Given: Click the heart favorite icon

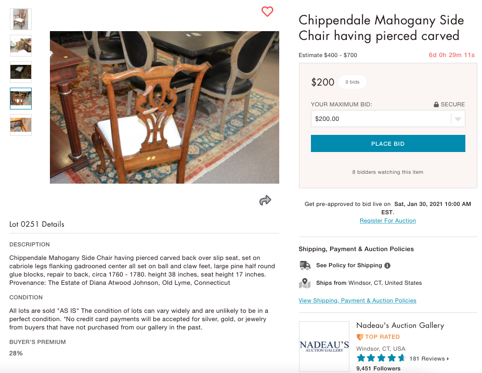Looking at the screenshot, I should point(267,11).
